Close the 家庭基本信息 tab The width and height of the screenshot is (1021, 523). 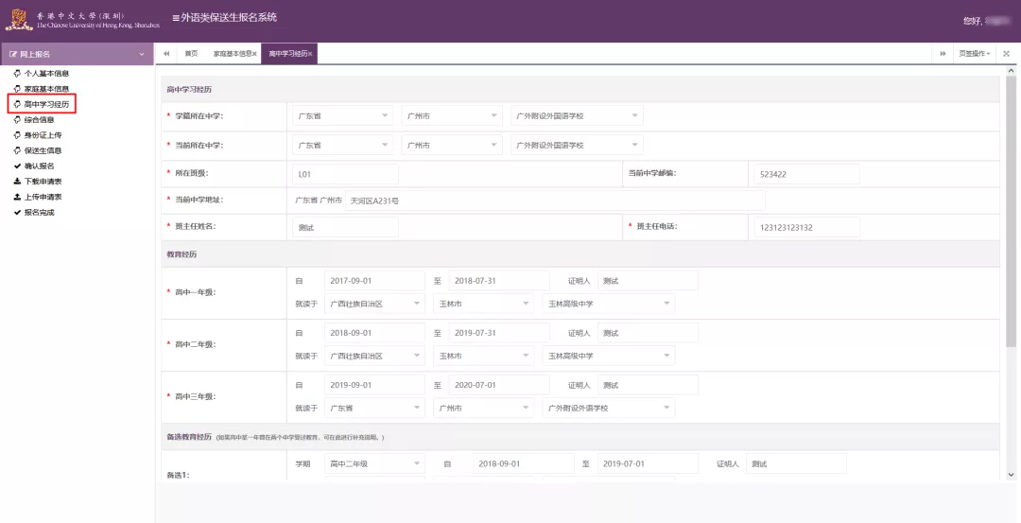coord(254,54)
